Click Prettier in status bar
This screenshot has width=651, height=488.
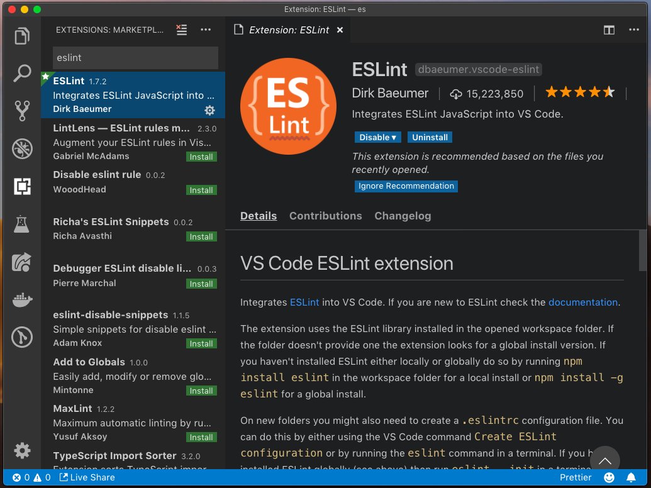point(576,477)
